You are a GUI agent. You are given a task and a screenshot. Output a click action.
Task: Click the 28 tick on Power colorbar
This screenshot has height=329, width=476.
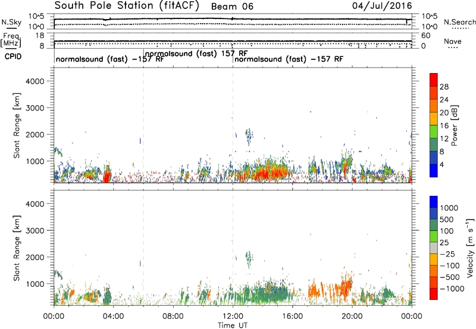coord(444,87)
